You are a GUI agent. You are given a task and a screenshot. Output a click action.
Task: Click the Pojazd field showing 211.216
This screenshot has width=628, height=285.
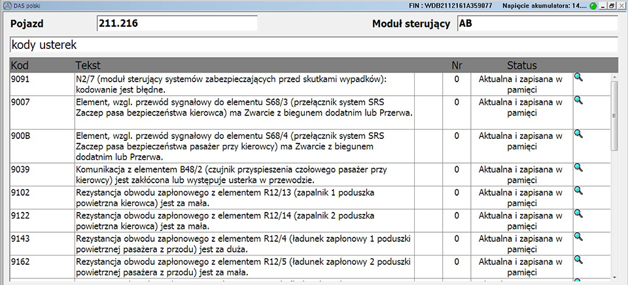pos(177,23)
